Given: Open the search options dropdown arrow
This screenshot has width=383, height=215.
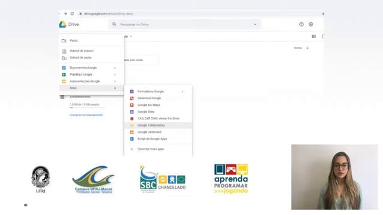Looking at the screenshot, I should 256,24.
